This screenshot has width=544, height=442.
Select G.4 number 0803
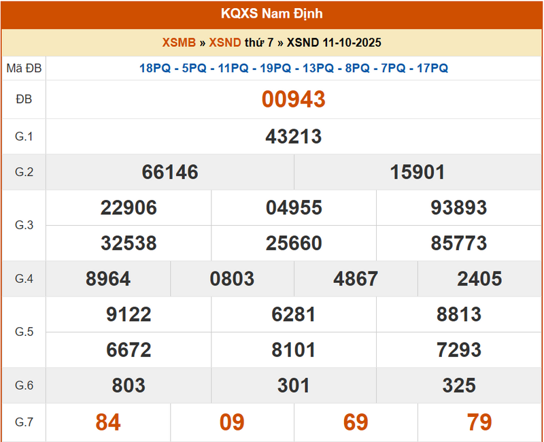click(x=232, y=278)
